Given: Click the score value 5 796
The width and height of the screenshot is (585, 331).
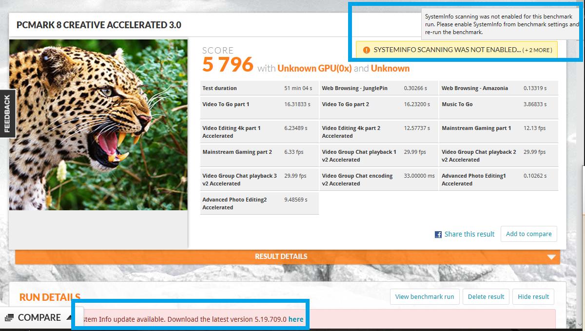Looking at the screenshot, I should point(228,64).
